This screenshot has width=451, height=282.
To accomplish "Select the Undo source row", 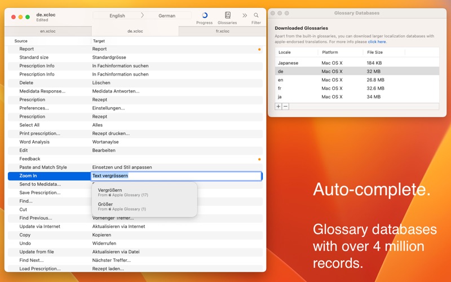I will coord(135,244).
